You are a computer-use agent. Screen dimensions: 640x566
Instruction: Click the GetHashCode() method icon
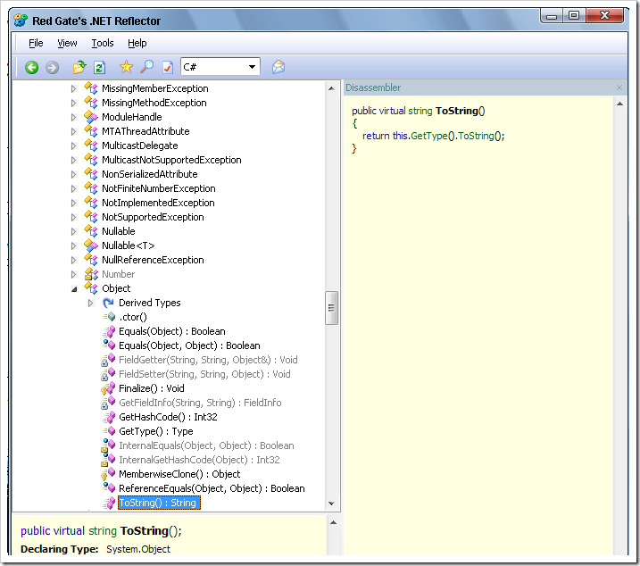point(108,417)
